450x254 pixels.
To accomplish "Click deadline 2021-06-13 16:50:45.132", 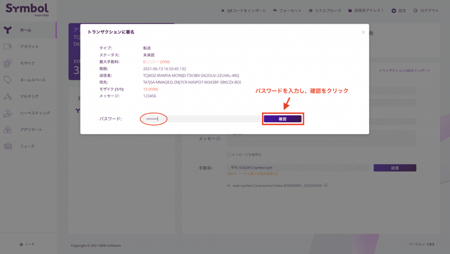I will tap(164, 69).
